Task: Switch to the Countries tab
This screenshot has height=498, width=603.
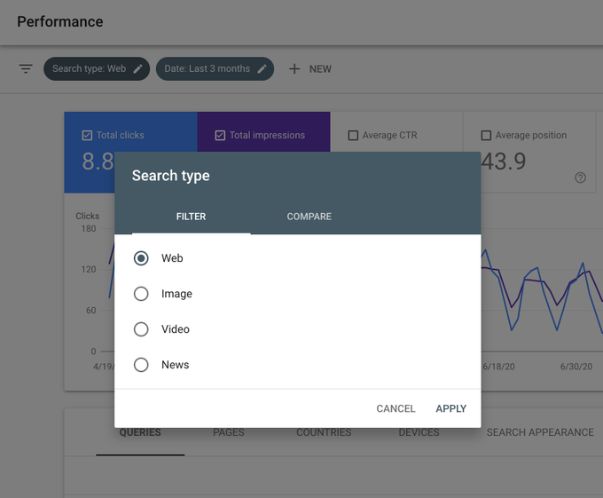Action: (324, 432)
